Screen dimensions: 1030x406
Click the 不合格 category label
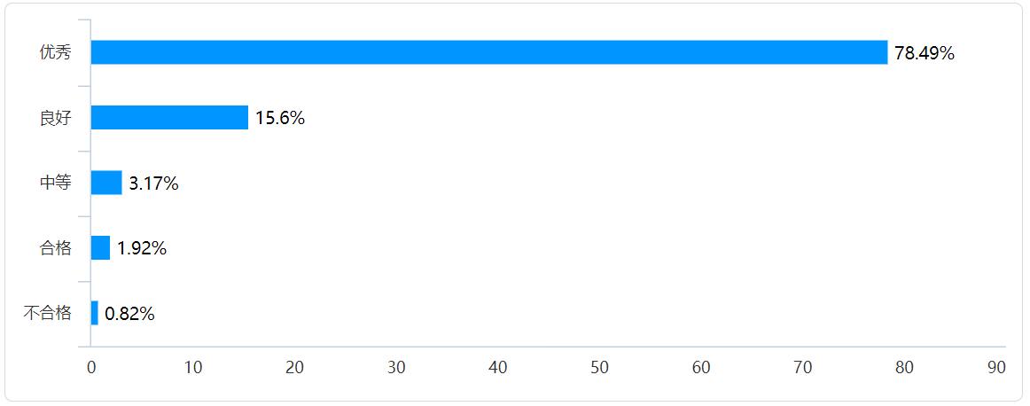47,313
